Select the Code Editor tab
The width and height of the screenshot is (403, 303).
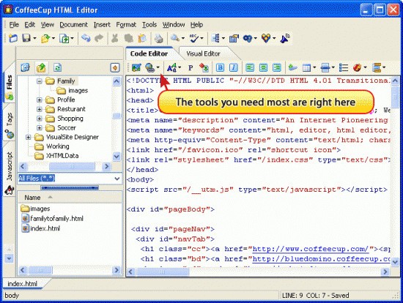point(149,53)
